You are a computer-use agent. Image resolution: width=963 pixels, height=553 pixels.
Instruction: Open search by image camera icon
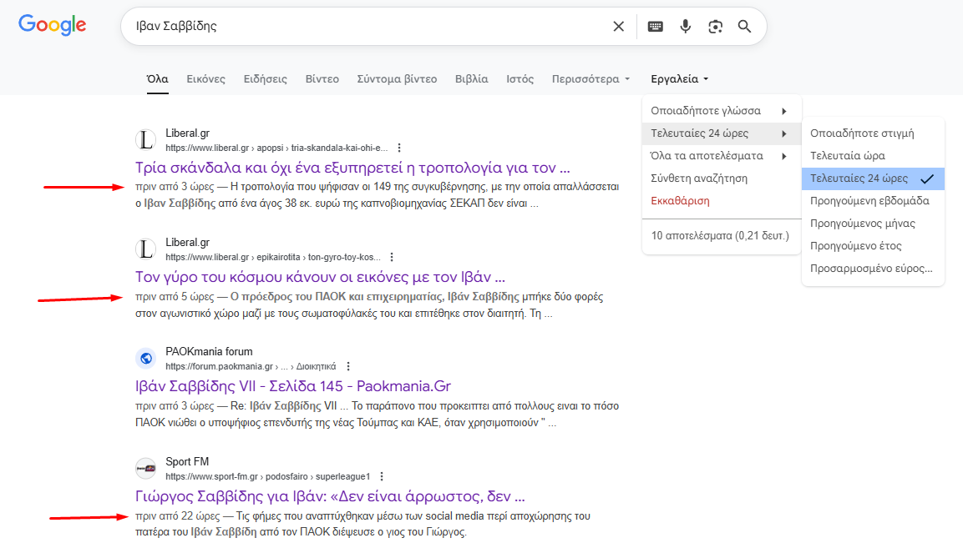click(x=715, y=27)
